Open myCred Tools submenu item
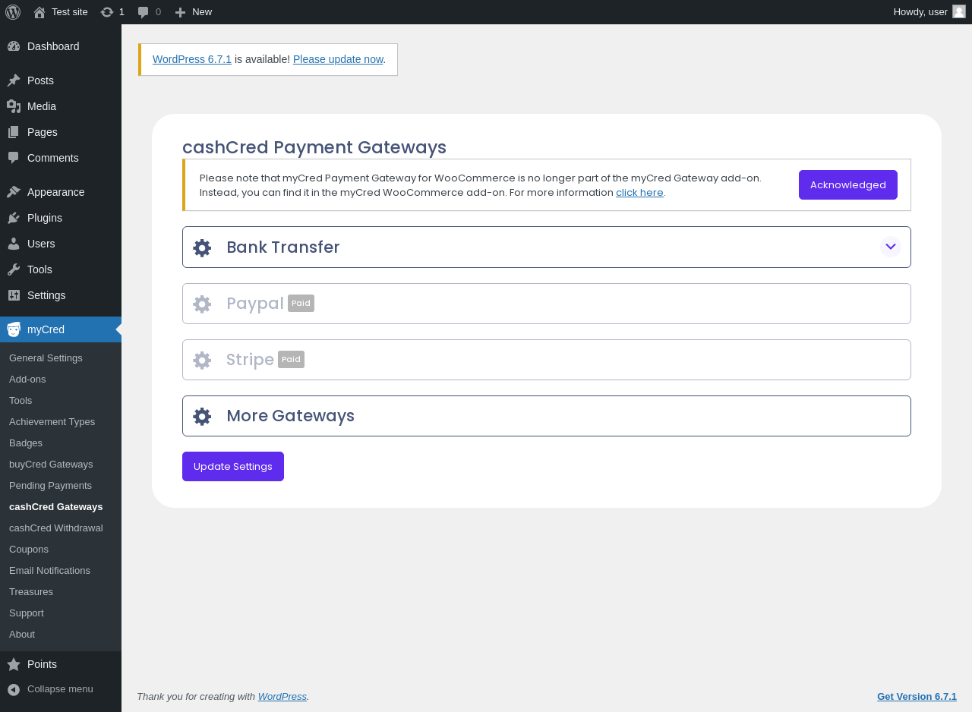The height and width of the screenshot is (712, 972). [61, 400]
